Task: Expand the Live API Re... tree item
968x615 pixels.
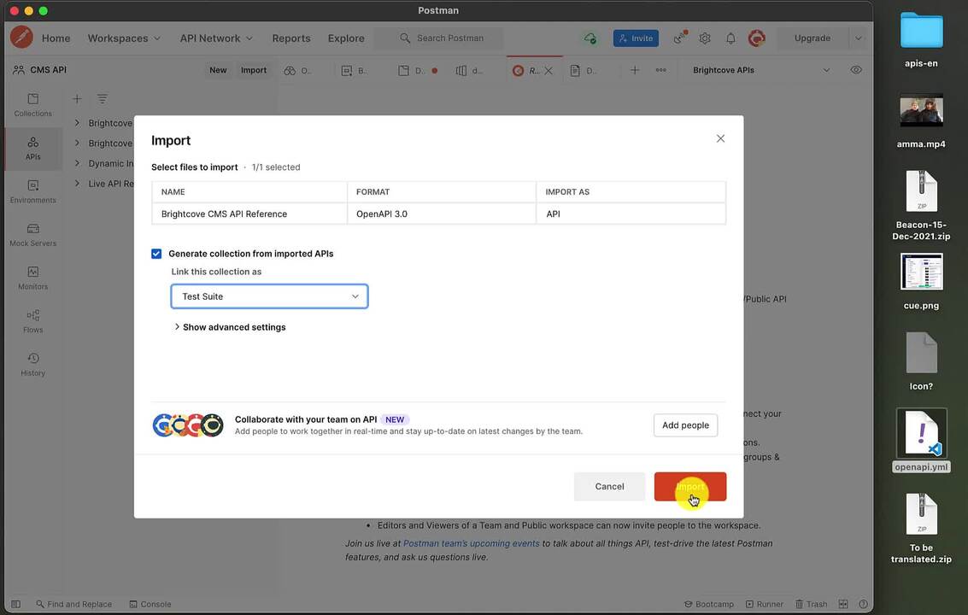Action: pos(77,184)
